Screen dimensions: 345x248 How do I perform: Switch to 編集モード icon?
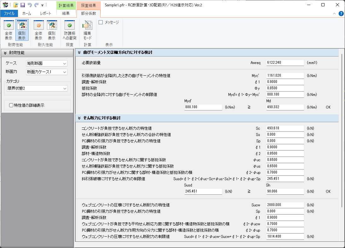87,30
